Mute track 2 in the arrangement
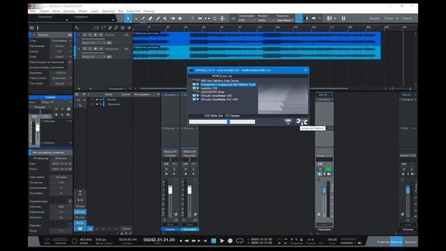446x251 pixels. click(x=84, y=49)
